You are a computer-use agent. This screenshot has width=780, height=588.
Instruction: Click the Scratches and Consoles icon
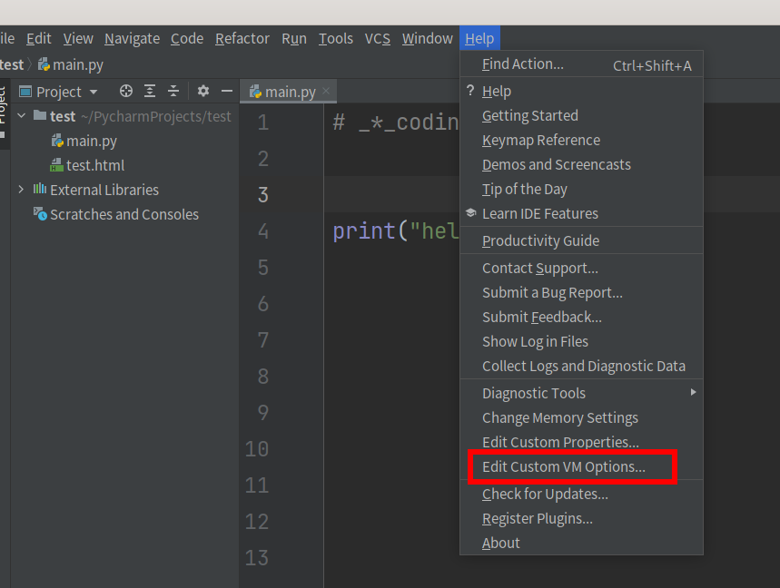point(40,214)
